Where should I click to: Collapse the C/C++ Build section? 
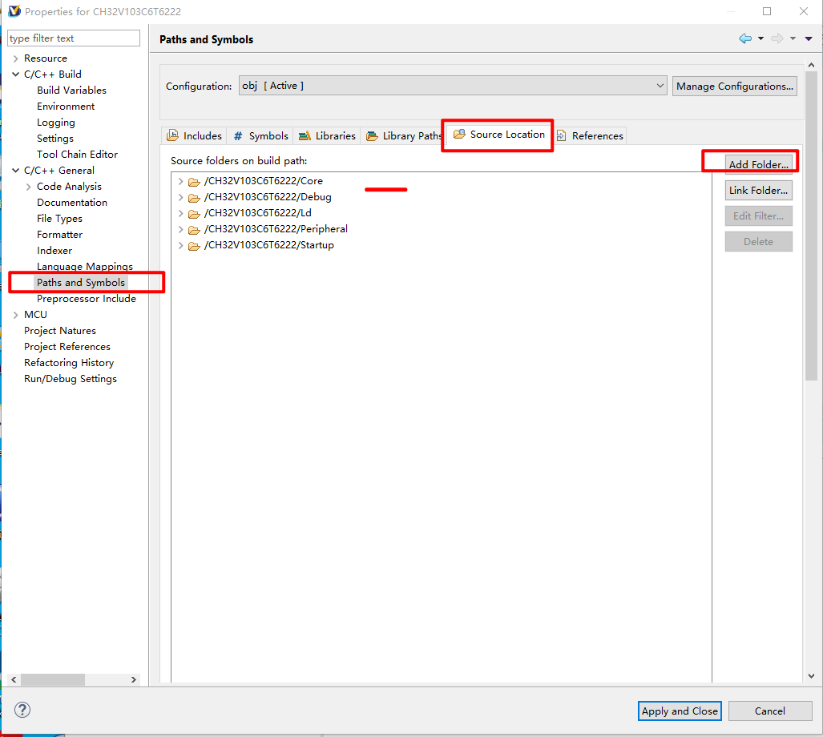[16, 75]
